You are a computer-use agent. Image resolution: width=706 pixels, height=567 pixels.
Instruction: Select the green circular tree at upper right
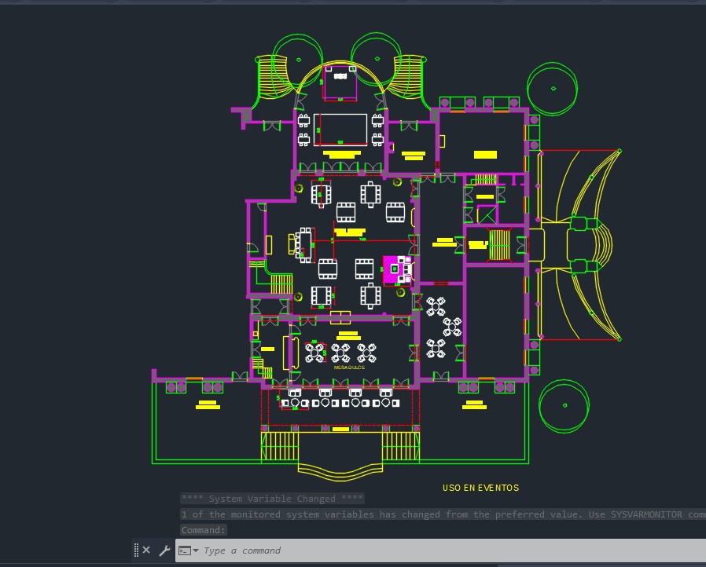click(x=553, y=88)
